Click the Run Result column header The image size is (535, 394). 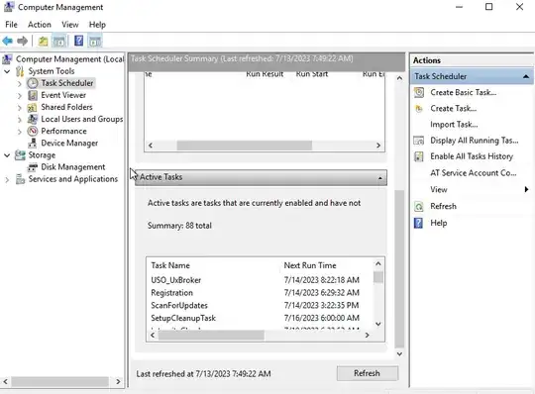point(265,74)
